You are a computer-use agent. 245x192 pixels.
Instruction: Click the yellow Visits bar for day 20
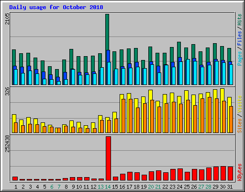pos(150,111)
